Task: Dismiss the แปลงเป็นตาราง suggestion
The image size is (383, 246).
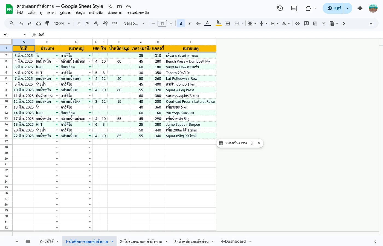Action: pos(259,143)
